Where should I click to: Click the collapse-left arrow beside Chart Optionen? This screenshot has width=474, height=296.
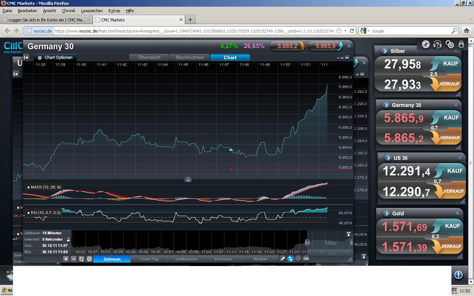tap(26, 57)
